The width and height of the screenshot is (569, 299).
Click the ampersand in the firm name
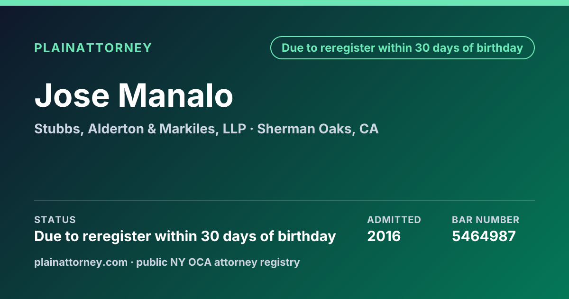[x=152, y=129]
